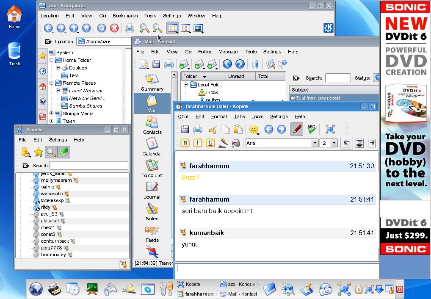Align chat text left

point(346,143)
